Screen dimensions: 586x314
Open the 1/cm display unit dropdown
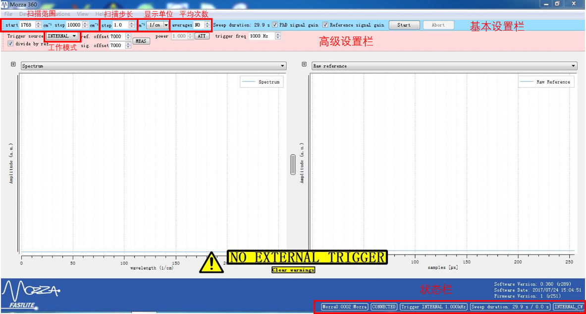click(158, 25)
